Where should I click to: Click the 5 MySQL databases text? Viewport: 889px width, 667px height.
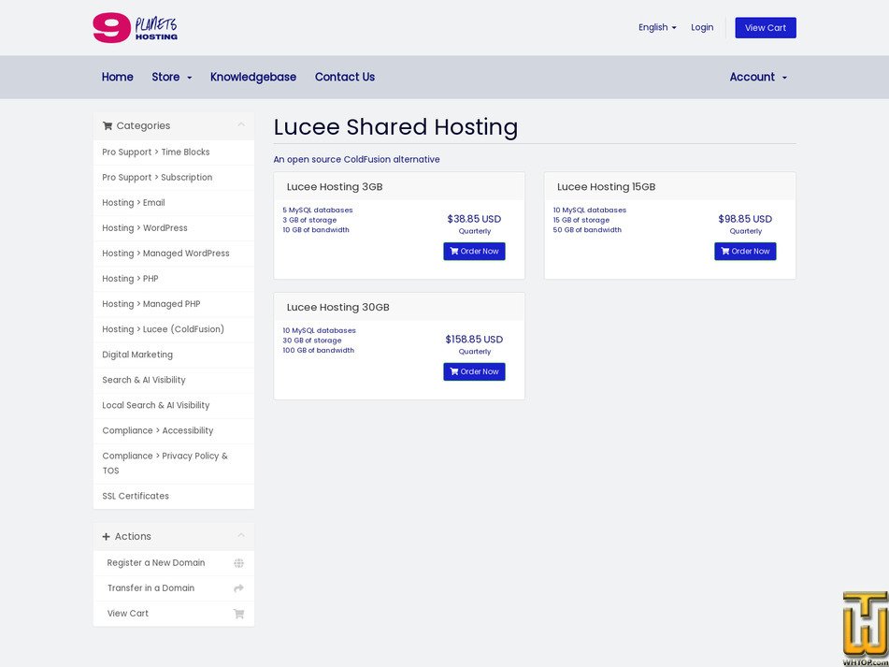tap(318, 210)
